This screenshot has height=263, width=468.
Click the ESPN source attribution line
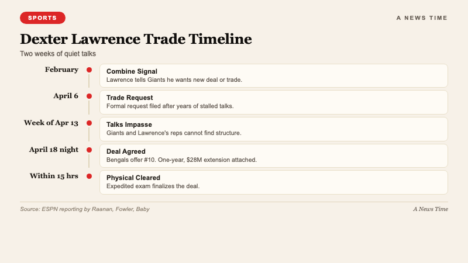pos(84,209)
